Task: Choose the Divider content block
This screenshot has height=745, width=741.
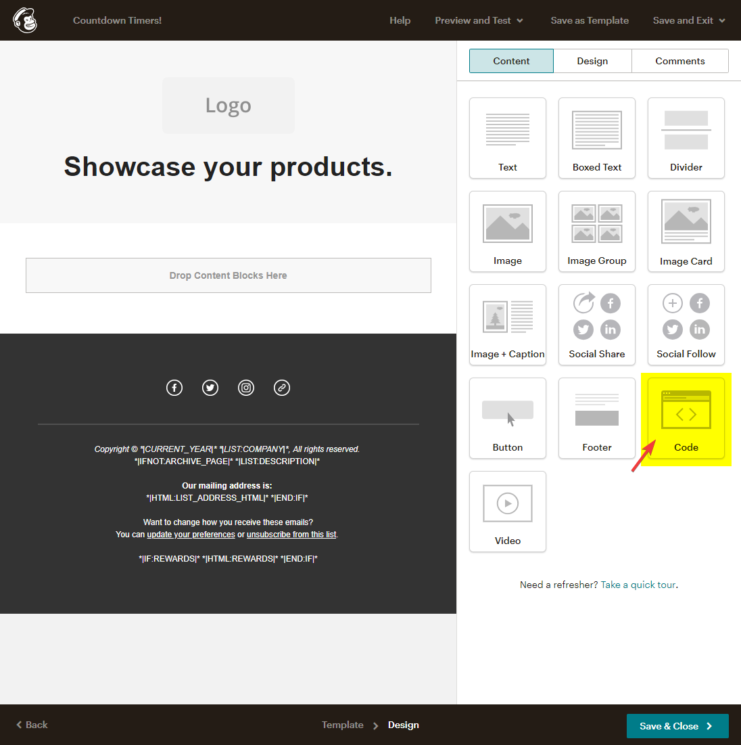Action: coord(686,138)
